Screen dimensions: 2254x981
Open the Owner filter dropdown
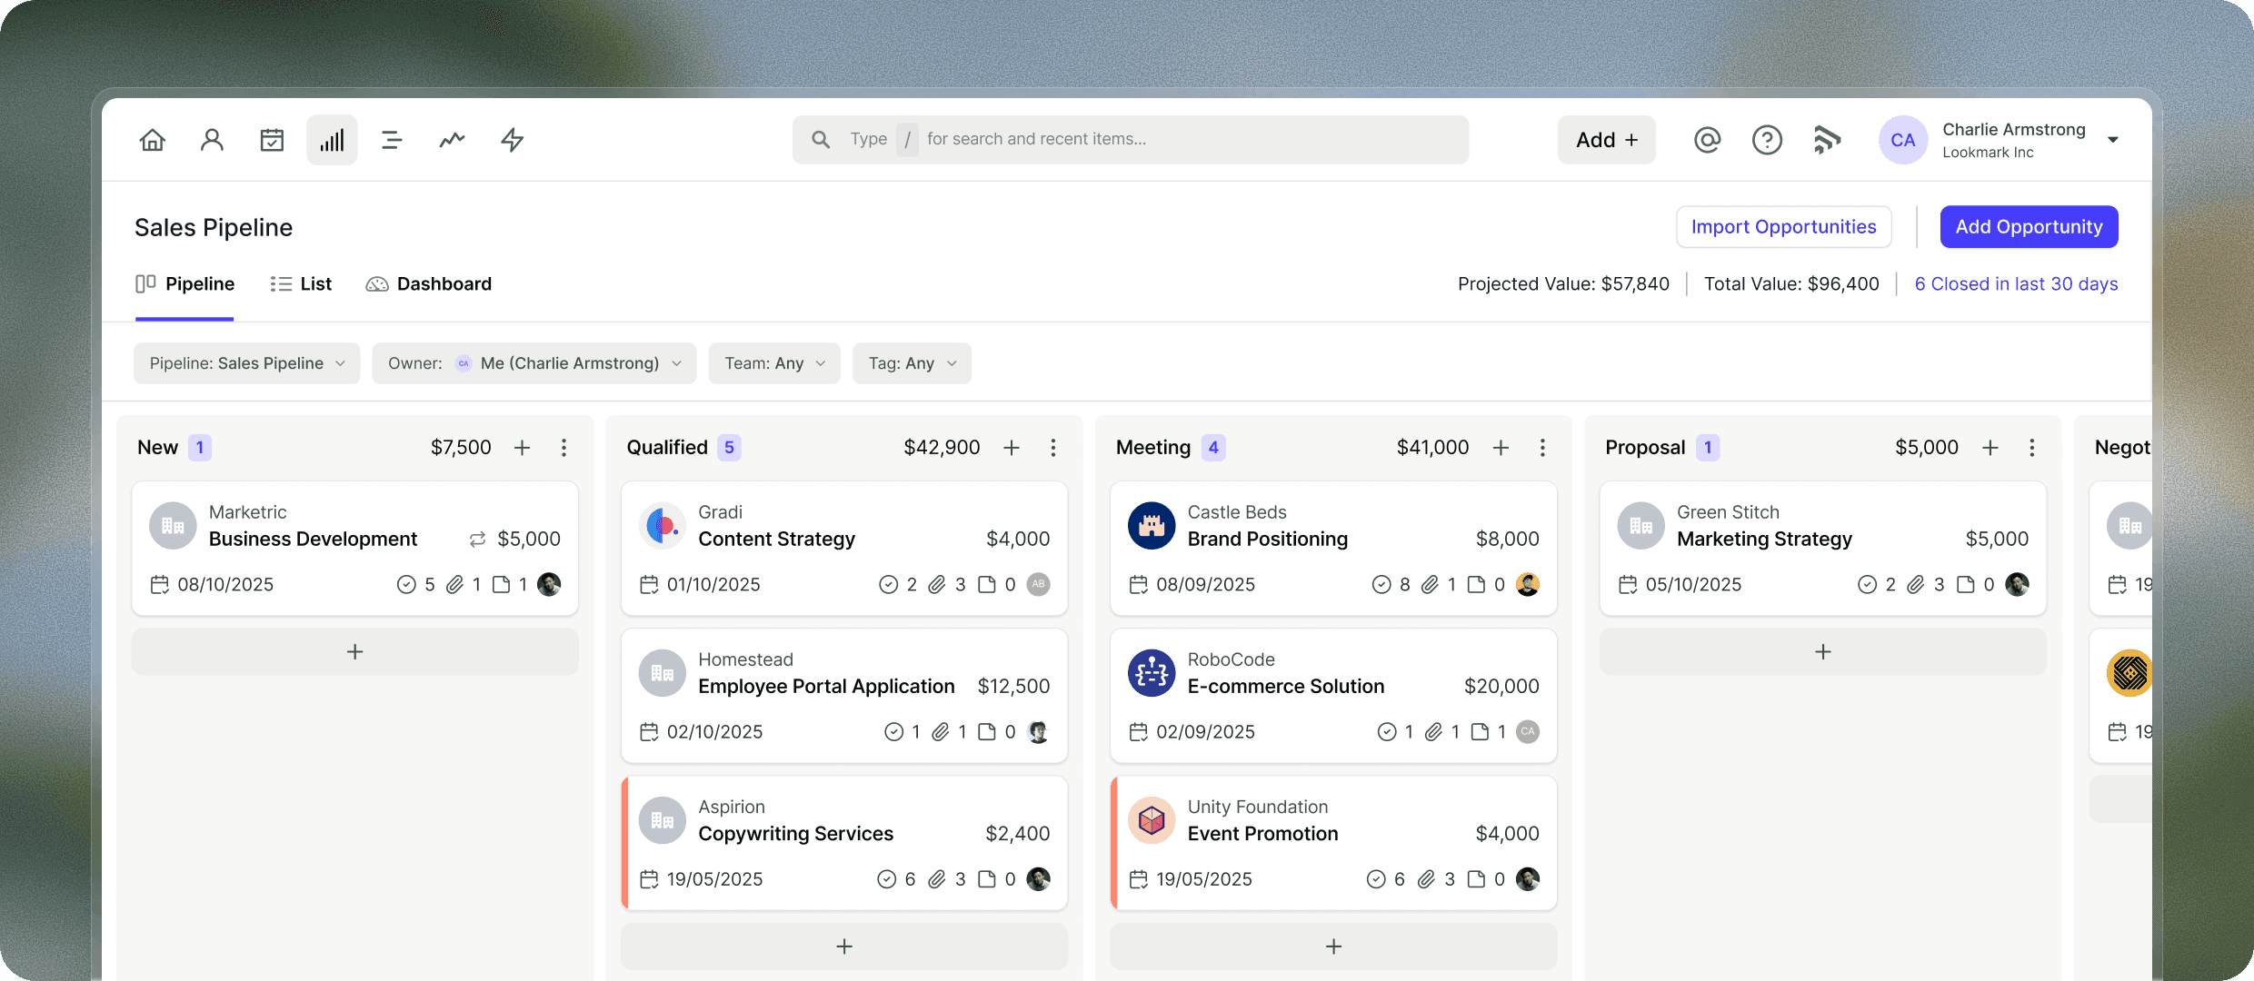tap(534, 363)
